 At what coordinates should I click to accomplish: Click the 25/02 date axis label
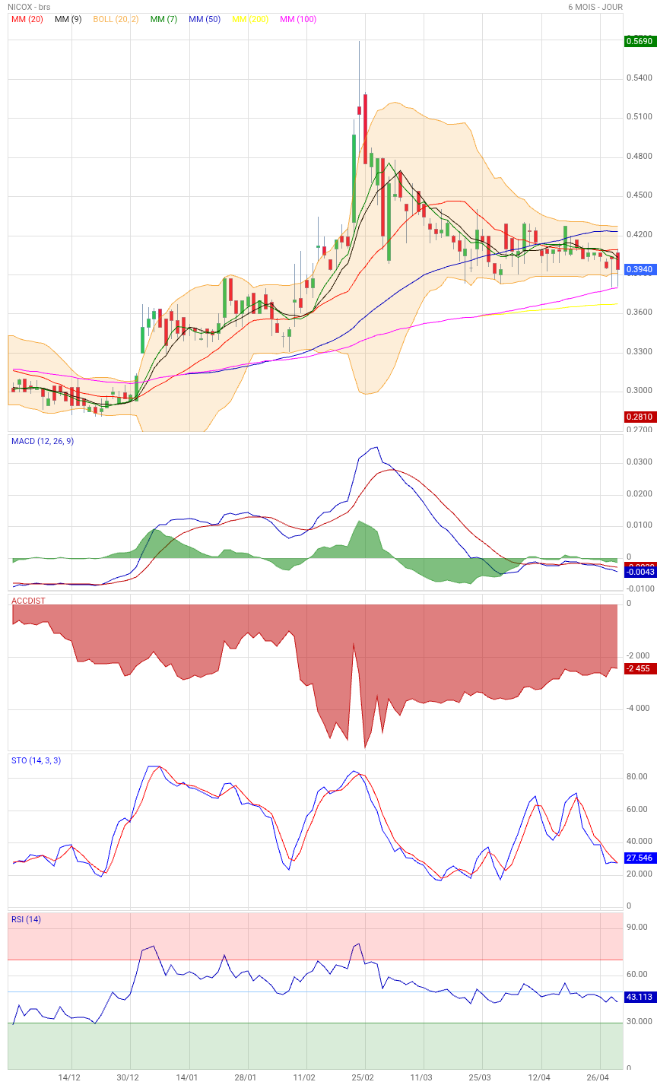[x=363, y=1077]
